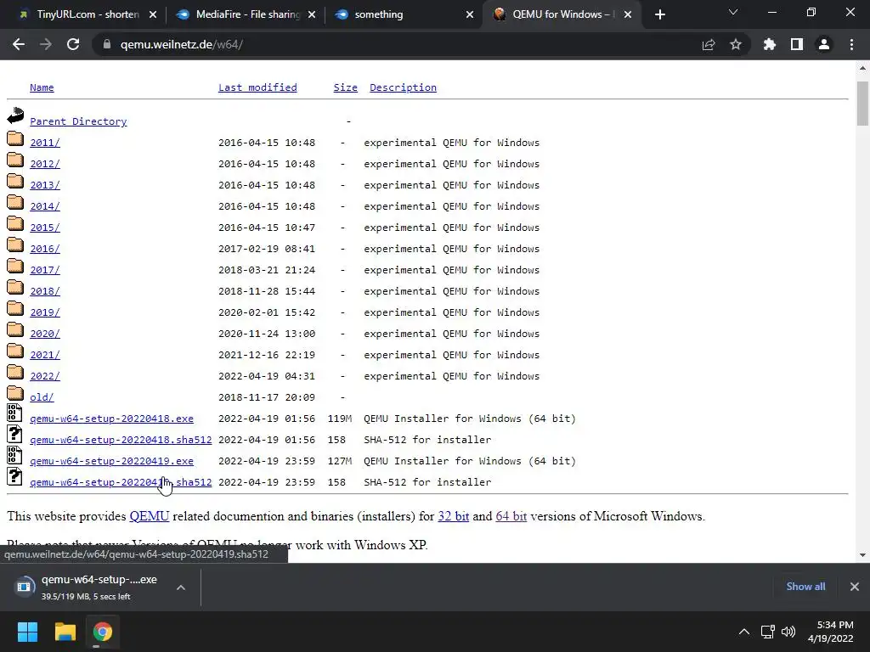Image resolution: width=870 pixels, height=652 pixels.
Task: Open the 2019/ folder link
Action: [45, 312]
